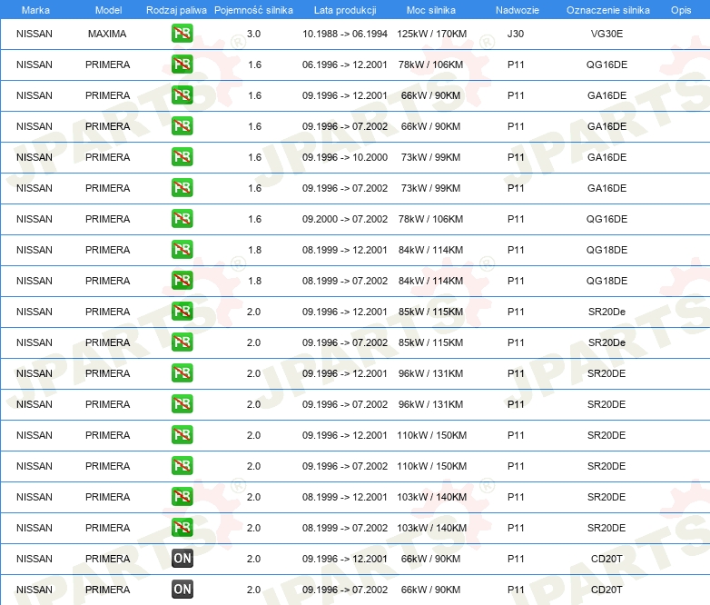The width and height of the screenshot is (710, 605).
Task: Click the diesel ON icon for CD20T 07.2002
Action: (x=182, y=590)
